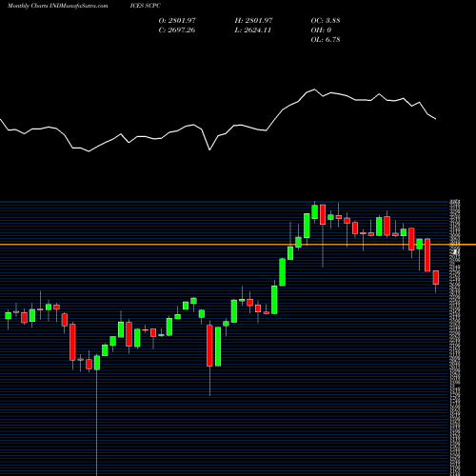This screenshot has height=476, width=476.
Task: Select the low value 'L: 2624.11'
Action: tap(253, 30)
